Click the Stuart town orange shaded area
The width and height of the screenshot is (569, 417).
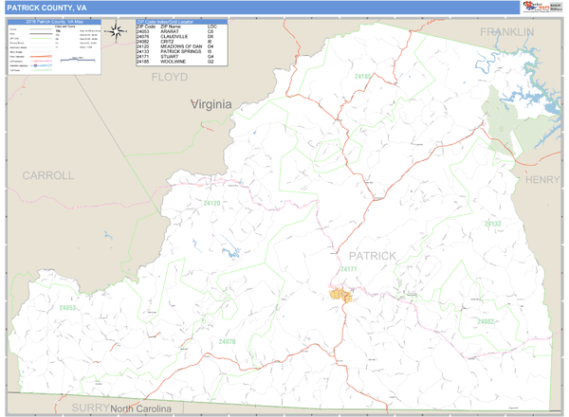pyautogui.click(x=340, y=295)
